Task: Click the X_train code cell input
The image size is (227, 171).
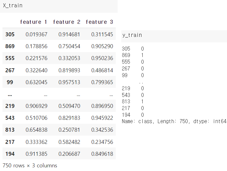Action: [59, 6]
